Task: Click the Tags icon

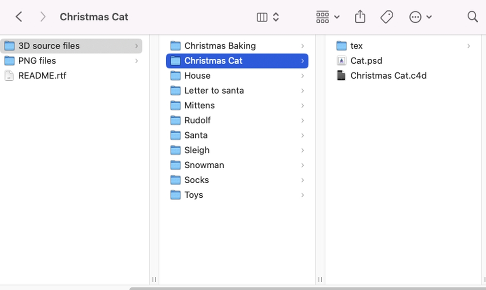Action: coord(386,17)
